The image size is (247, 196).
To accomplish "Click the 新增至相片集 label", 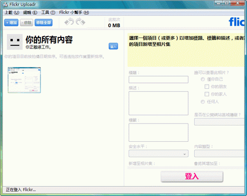I will 142,163.
